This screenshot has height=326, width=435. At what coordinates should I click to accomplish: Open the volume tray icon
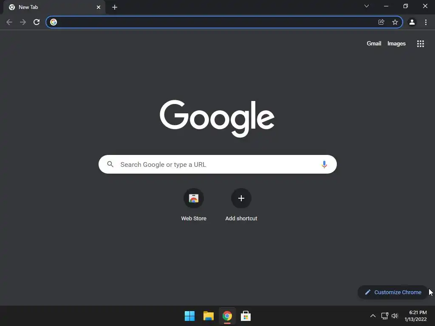(395, 316)
